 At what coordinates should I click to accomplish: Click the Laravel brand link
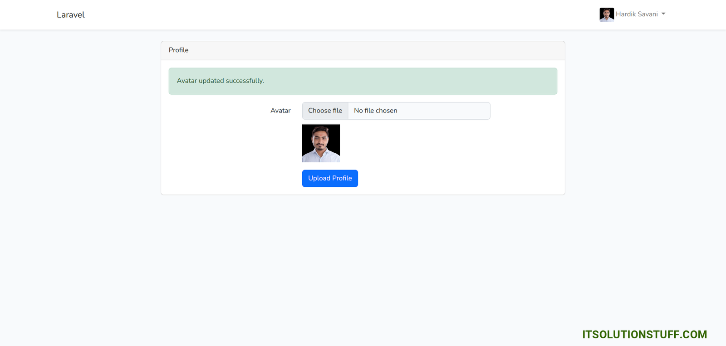click(70, 15)
